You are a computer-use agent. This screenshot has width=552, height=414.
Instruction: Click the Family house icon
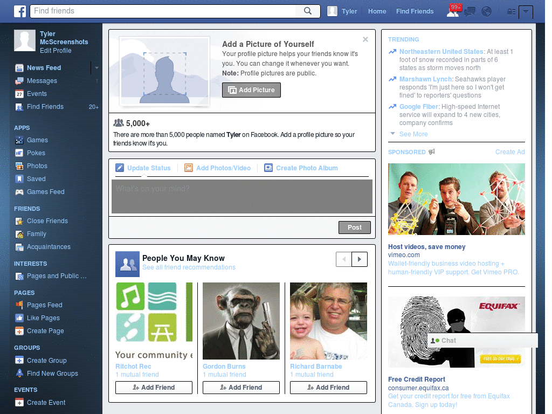19,234
